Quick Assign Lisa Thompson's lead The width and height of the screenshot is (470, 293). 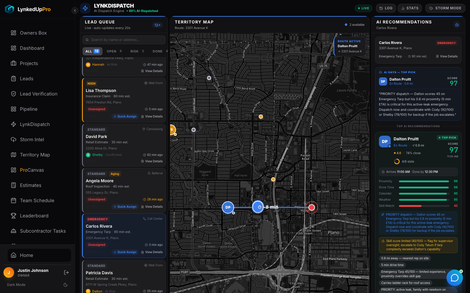click(x=125, y=116)
